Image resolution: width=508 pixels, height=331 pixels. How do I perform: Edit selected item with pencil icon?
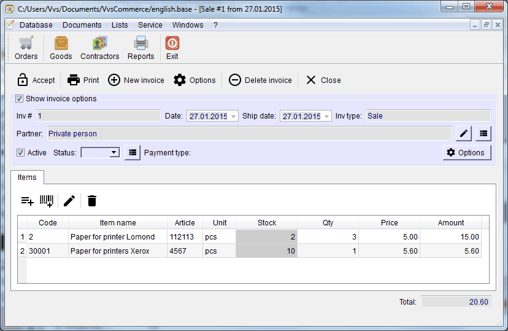click(69, 201)
